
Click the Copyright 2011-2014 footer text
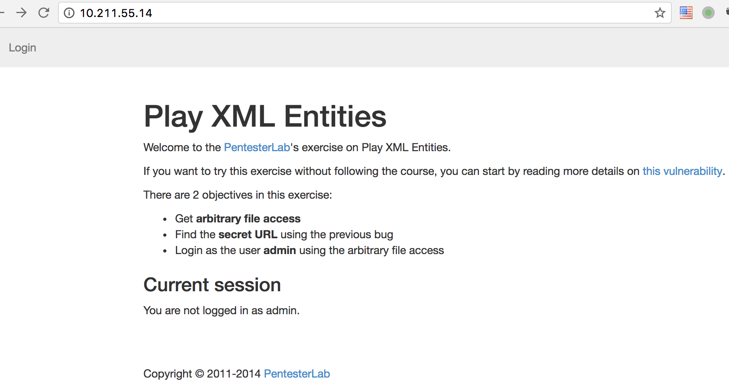pyautogui.click(x=202, y=374)
